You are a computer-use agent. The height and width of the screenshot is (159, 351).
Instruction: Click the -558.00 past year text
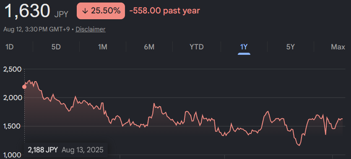[x=164, y=11]
